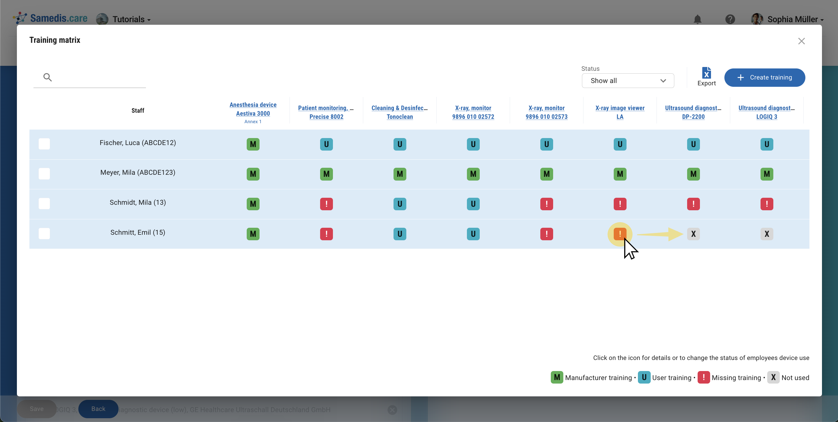Tick the Schmitt, Emil checkbox

pyautogui.click(x=44, y=234)
